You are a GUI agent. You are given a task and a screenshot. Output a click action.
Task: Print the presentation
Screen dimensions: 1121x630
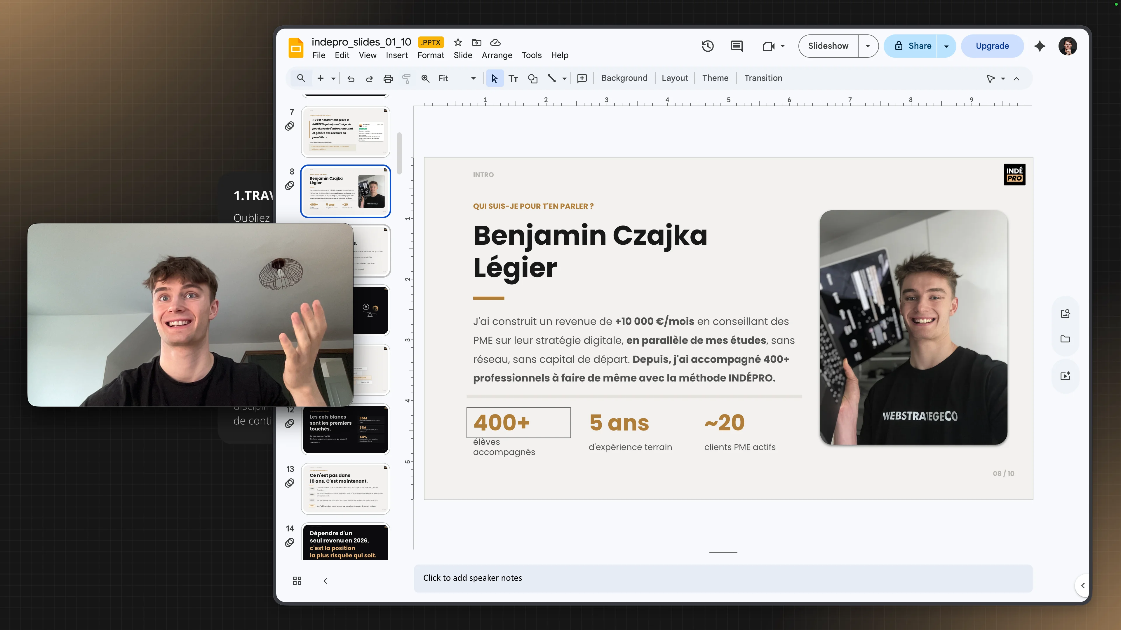(x=388, y=79)
